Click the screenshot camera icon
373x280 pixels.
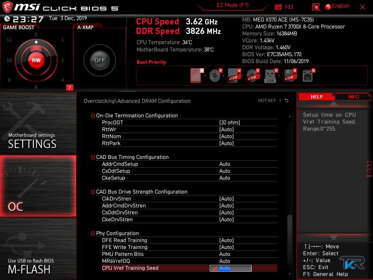(x=278, y=7)
